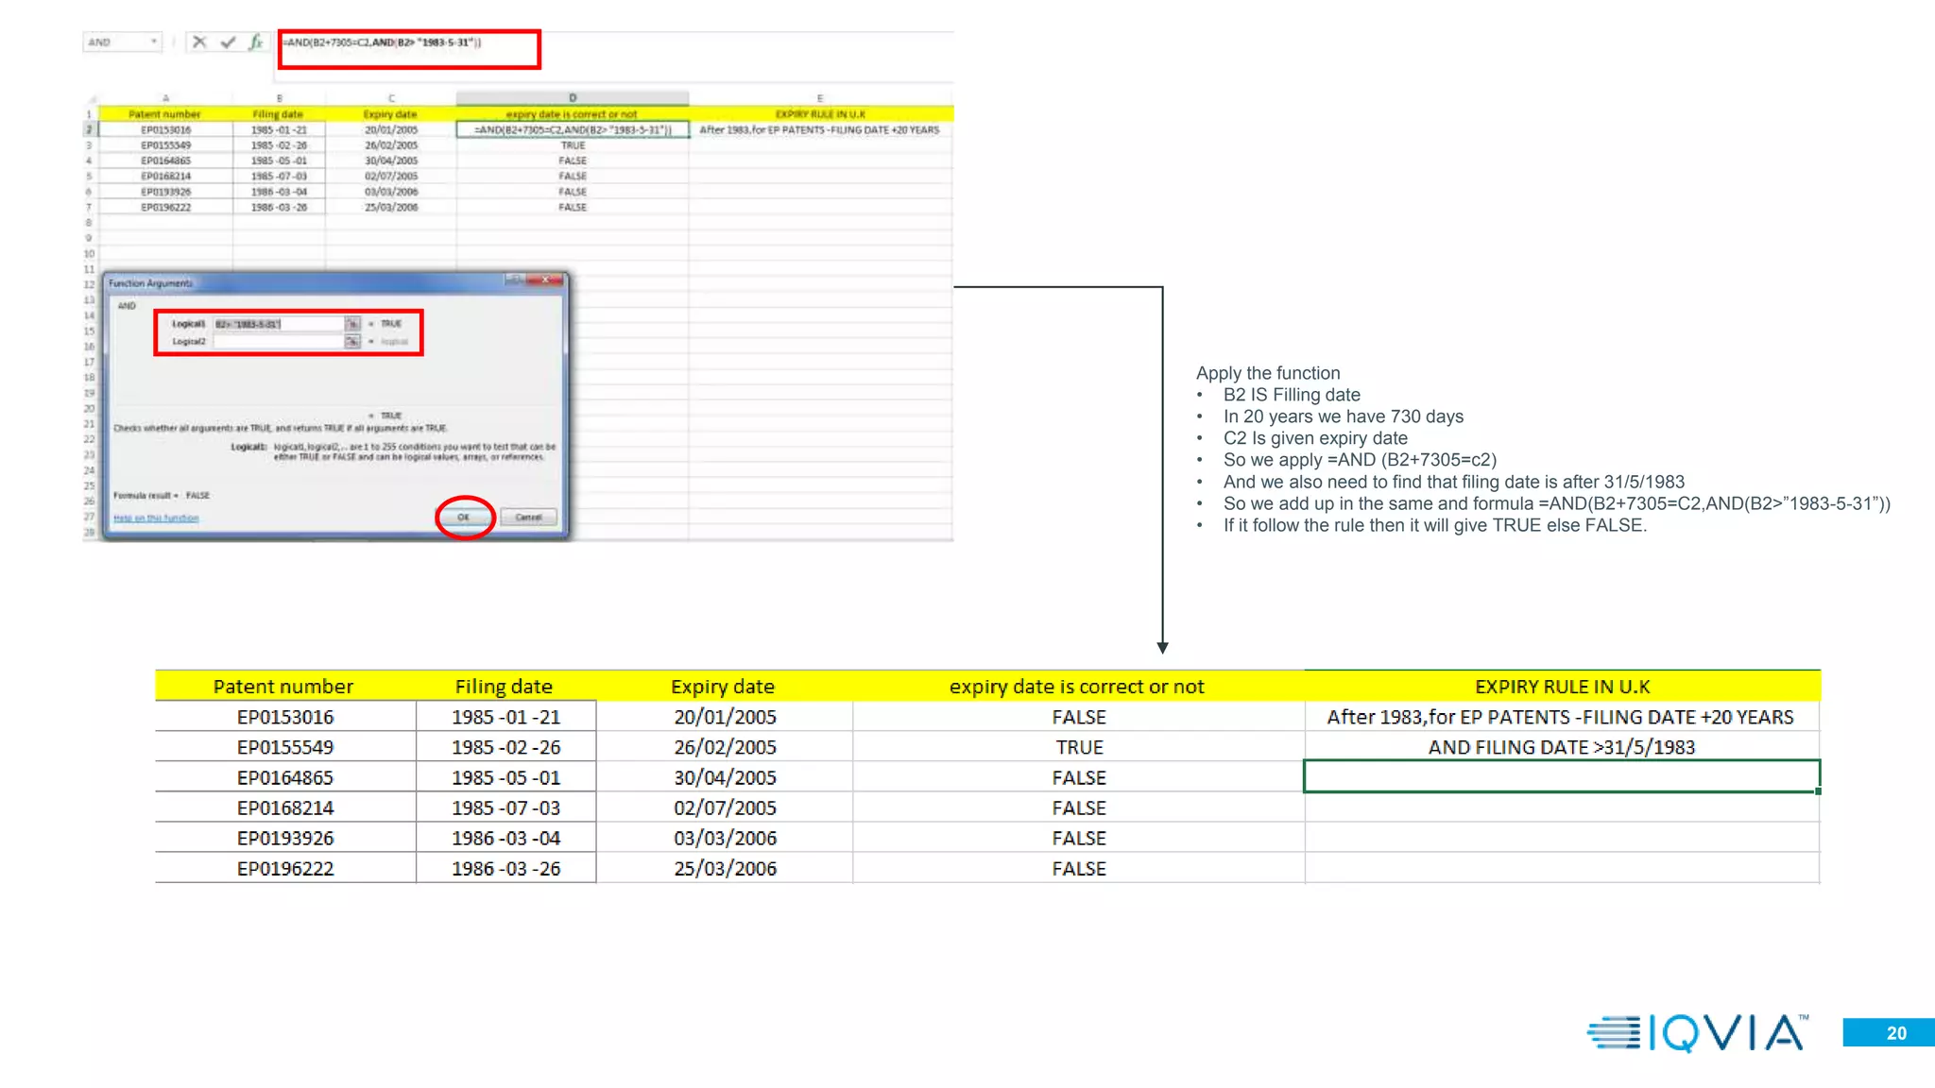Select column A header in small spreadsheet
This screenshot has width=1935, height=1088.
(x=165, y=98)
